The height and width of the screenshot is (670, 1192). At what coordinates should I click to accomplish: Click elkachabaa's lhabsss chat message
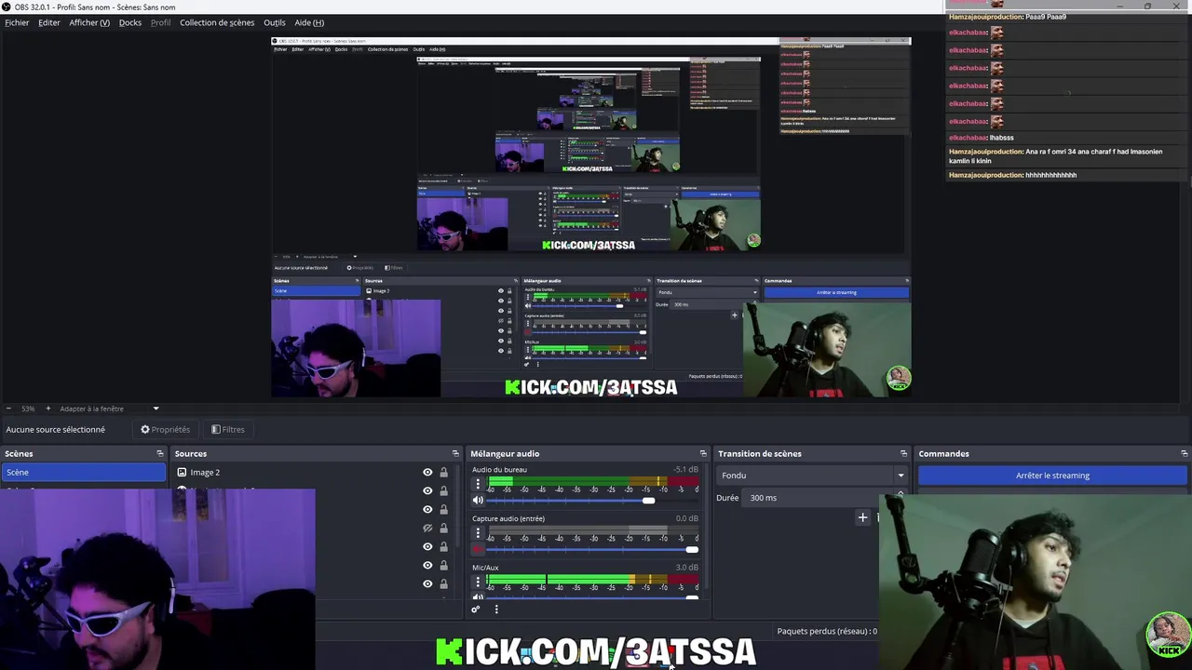coord(981,138)
